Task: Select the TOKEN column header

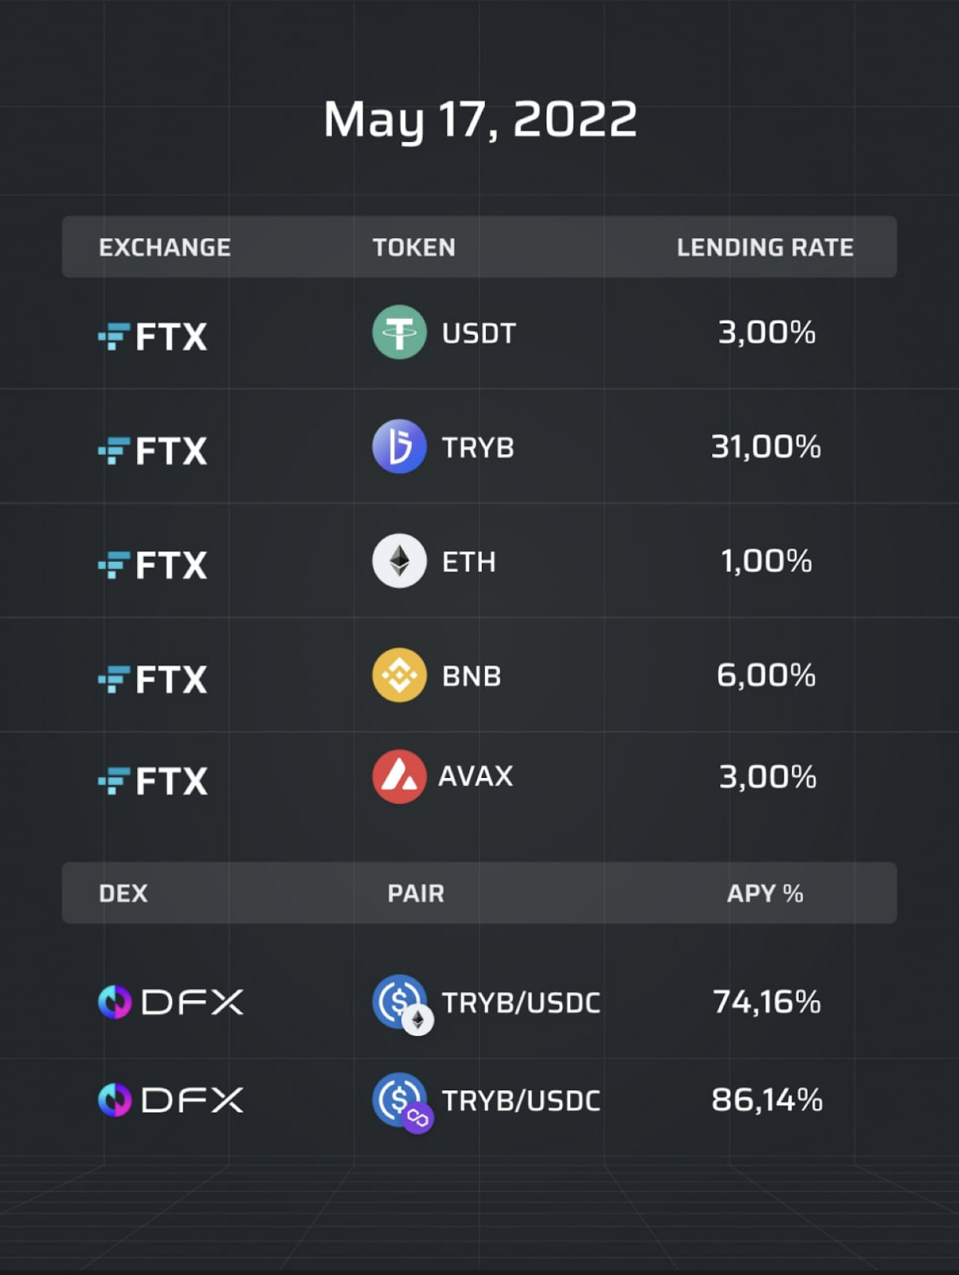Action: tap(414, 247)
